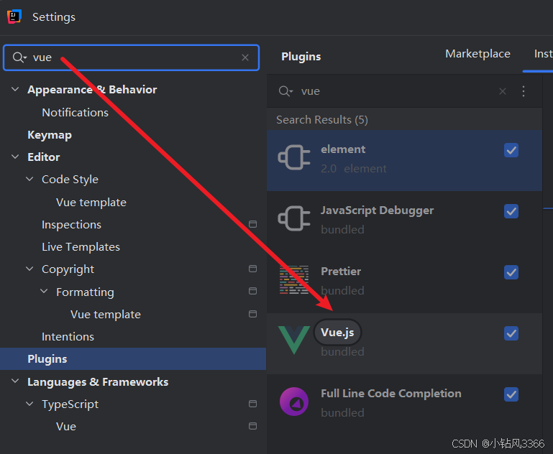Click project-level icon beside Copyright
Image resolution: width=553 pixels, height=454 pixels.
point(252,269)
